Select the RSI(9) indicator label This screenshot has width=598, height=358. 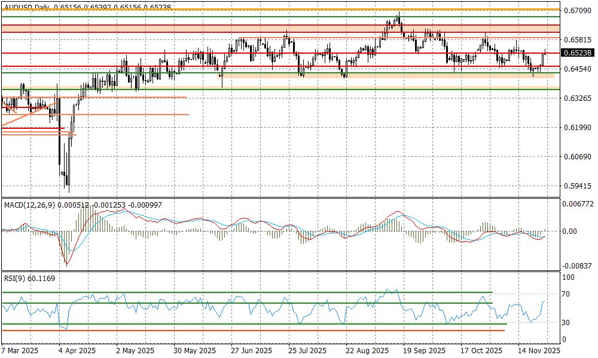pyautogui.click(x=14, y=277)
